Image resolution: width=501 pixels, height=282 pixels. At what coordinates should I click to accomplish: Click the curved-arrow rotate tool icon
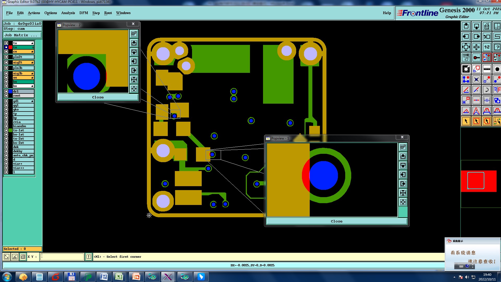(x=487, y=90)
